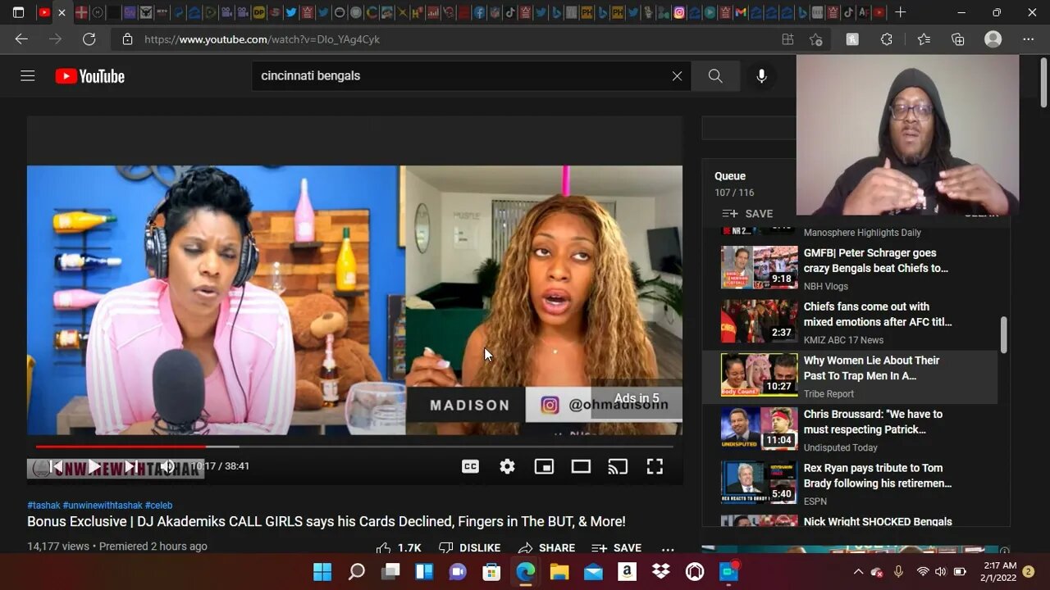Open the Tribe Report channel name
Viewport: 1050px width, 590px height.
(829, 394)
